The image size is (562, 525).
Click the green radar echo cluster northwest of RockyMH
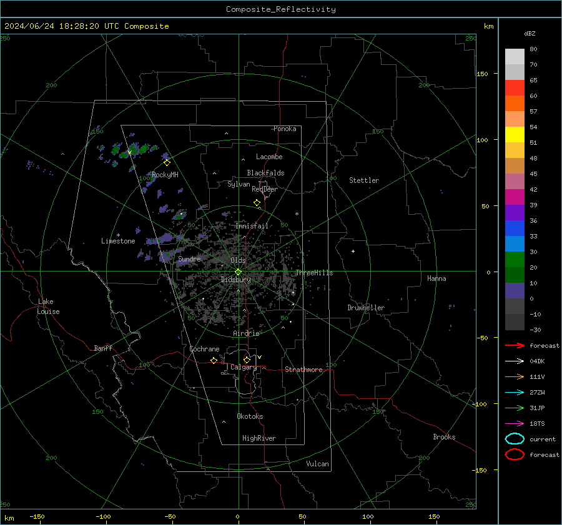(134, 149)
